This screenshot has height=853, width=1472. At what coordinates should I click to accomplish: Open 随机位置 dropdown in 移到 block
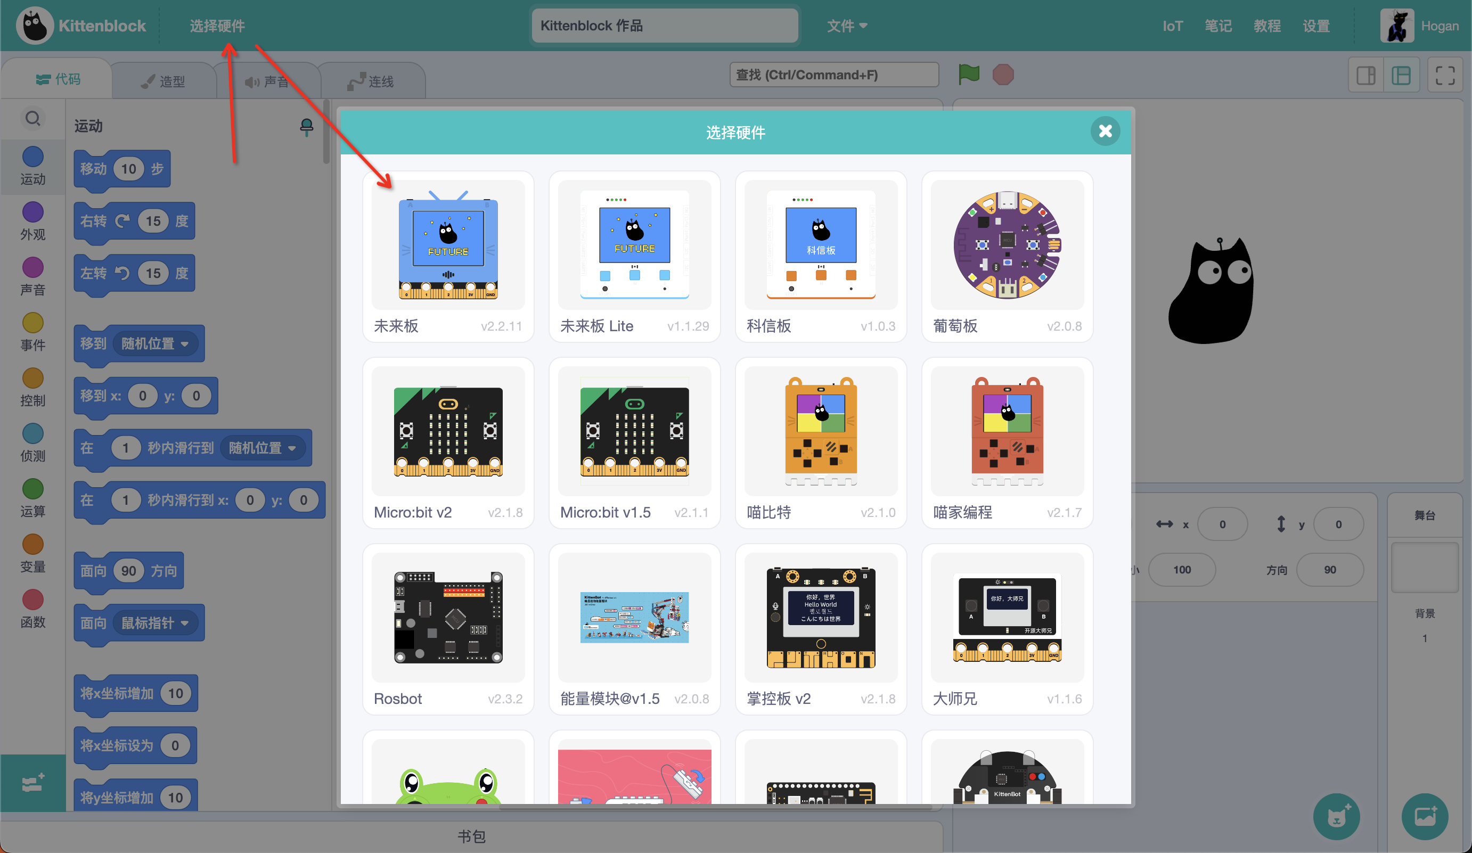155,343
